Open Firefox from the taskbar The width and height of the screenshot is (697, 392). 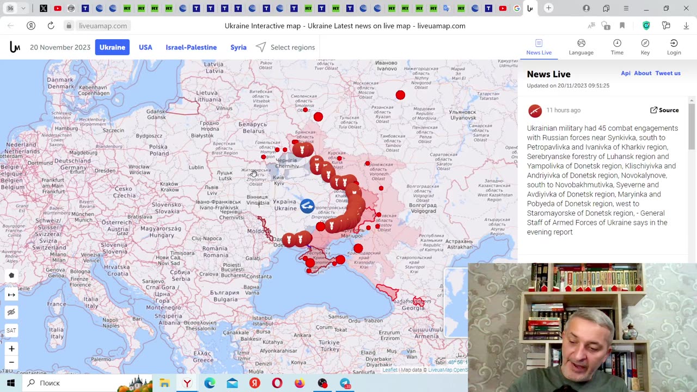(x=299, y=383)
